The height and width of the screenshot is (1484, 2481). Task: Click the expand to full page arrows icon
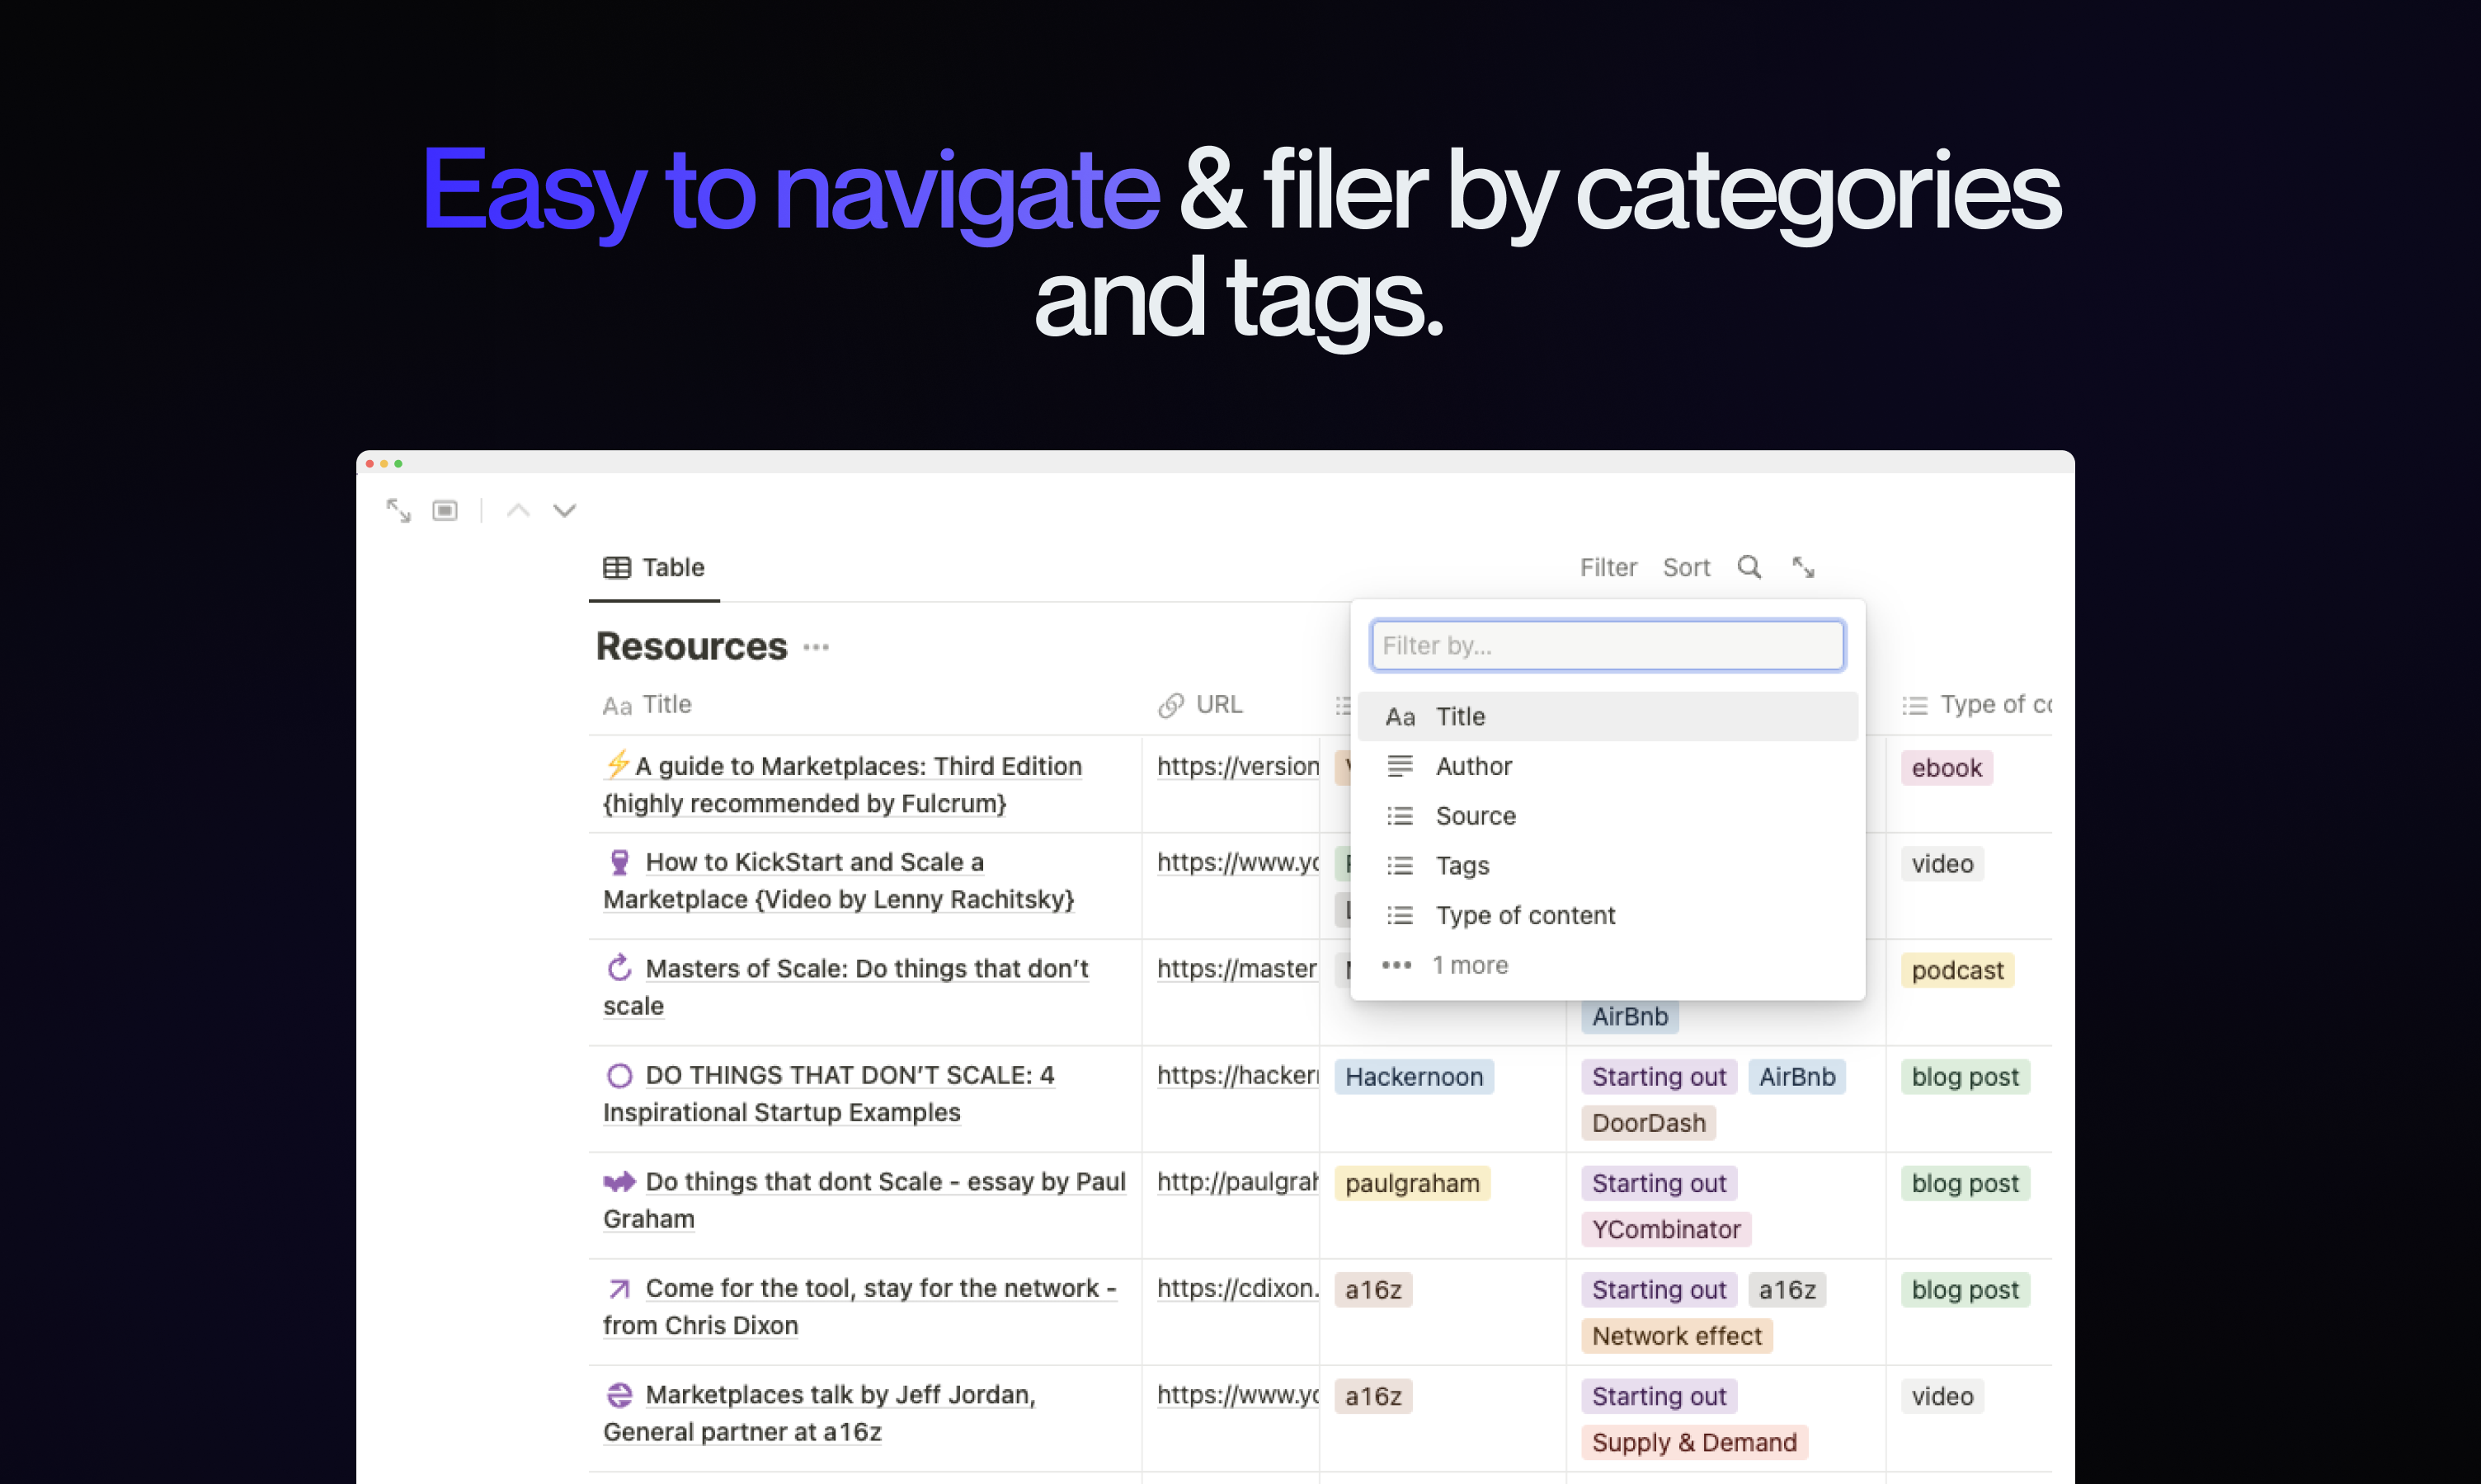pyautogui.click(x=398, y=511)
